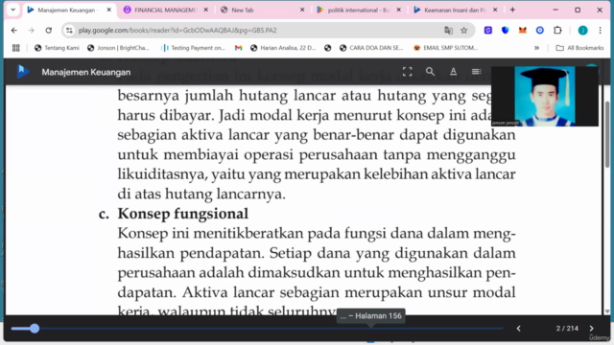The height and width of the screenshot is (345, 614).
Task: Click the Konsep fungsional heading
Action: (183, 214)
